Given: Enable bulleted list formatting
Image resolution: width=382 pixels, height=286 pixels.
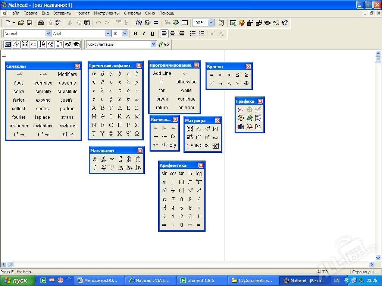Looking at the screenshot, I should pos(193,34).
